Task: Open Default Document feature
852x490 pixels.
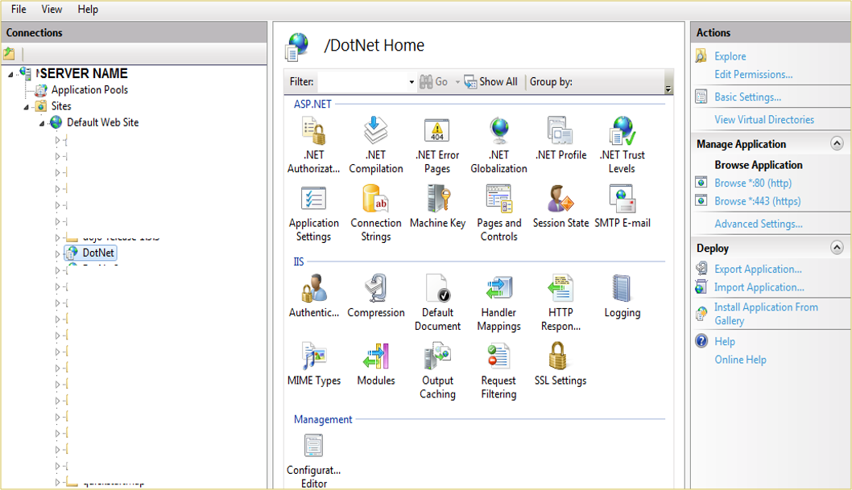Action: [437, 303]
